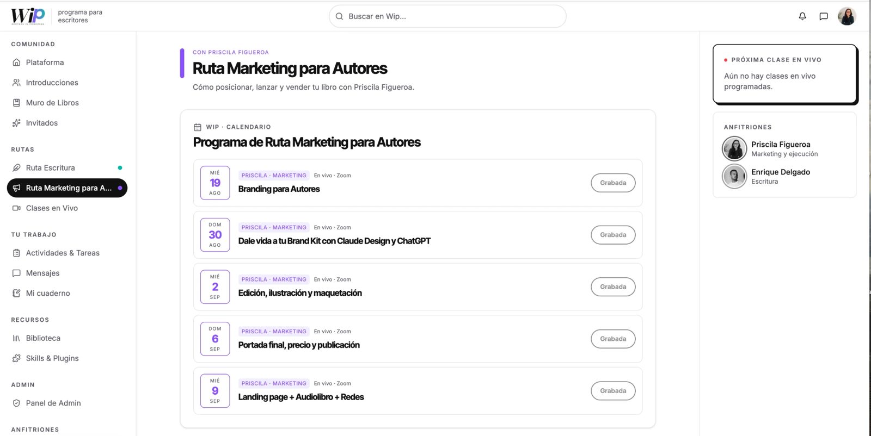Click the Ruta Marketing megaphone icon
This screenshot has height=436, width=871.
[x=16, y=188]
